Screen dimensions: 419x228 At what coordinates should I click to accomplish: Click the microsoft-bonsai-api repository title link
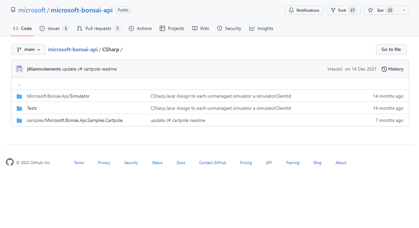82,10
